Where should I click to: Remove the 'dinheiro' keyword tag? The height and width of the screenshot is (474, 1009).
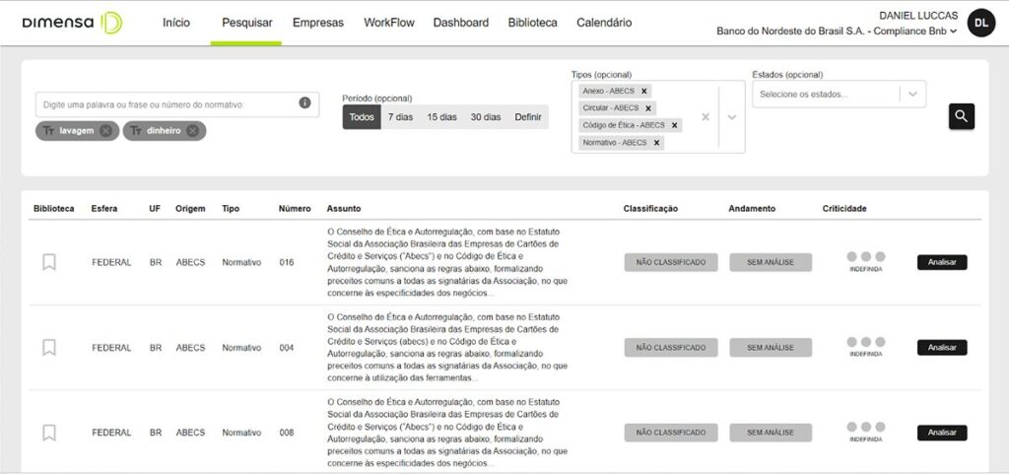click(192, 131)
